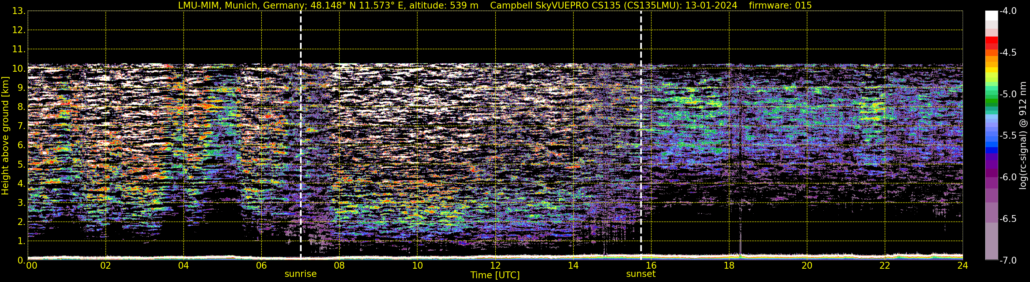Click the '02' time tick label
1030x282 pixels.
point(106,266)
